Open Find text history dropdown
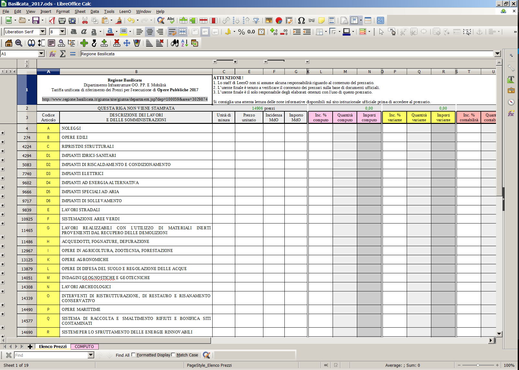 [x=91, y=355]
